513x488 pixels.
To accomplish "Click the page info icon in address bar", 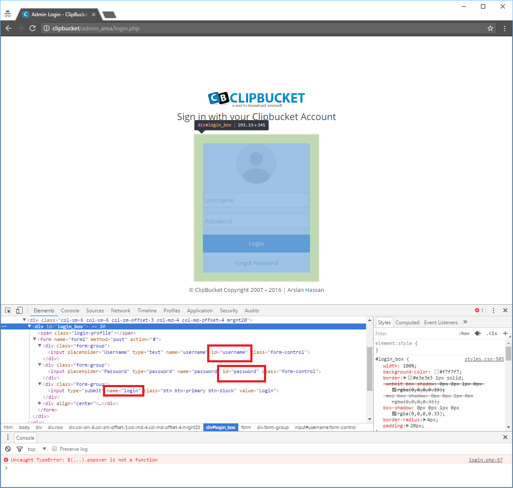I will [47, 29].
